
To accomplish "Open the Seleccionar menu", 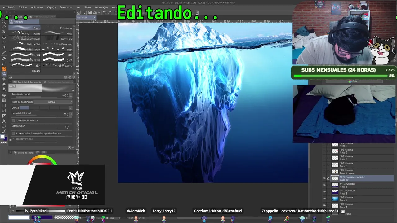I will 66,7.
